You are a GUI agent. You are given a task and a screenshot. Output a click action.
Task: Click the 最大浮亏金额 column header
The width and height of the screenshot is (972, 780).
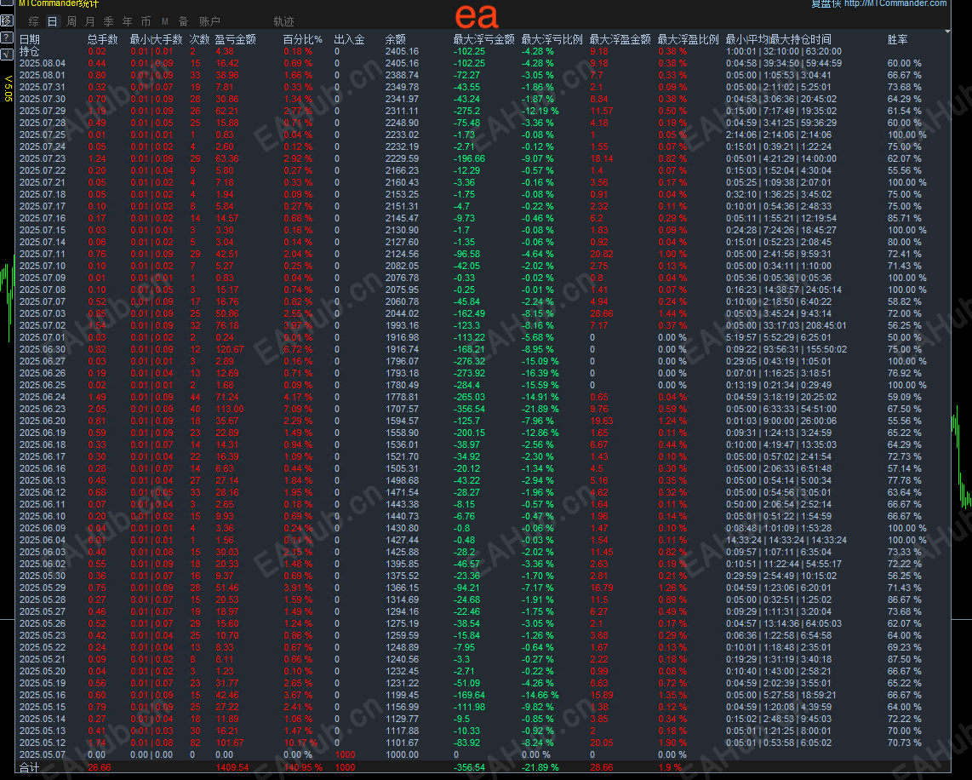[x=484, y=39]
